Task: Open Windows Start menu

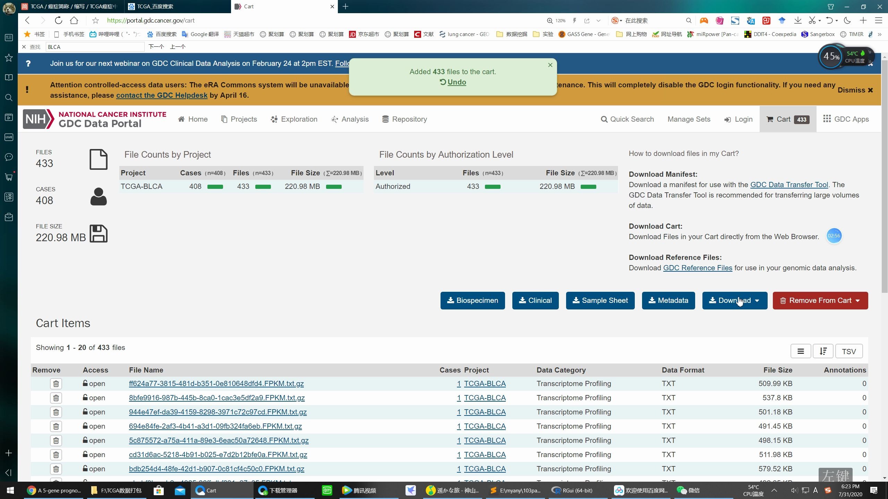Action: click(10, 490)
